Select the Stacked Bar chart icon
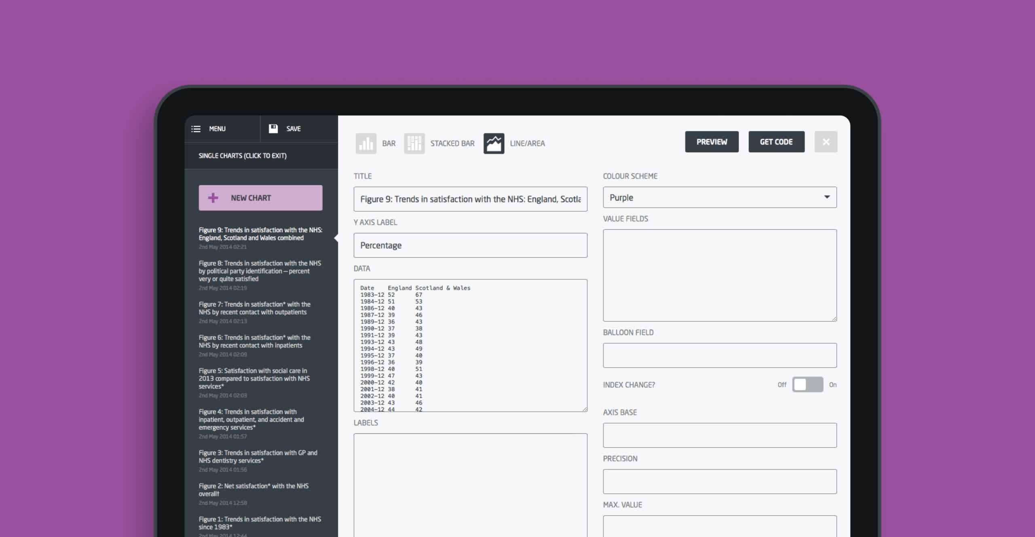The image size is (1035, 537). (414, 143)
